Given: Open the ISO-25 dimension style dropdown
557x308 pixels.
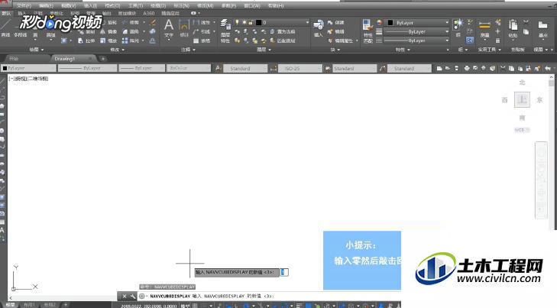Looking at the screenshot, I should pyautogui.click(x=300, y=68).
